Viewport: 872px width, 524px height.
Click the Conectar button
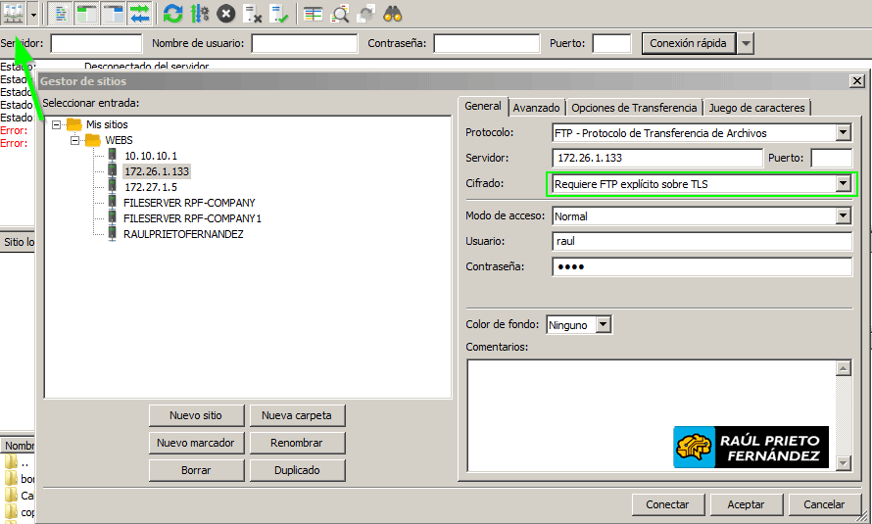[x=667, y=504]
